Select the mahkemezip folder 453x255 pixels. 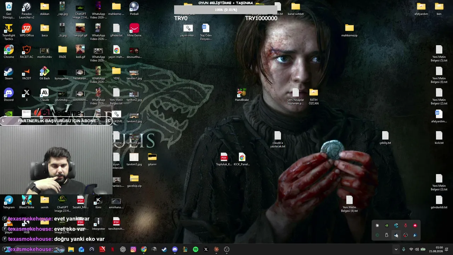(349, 30)
